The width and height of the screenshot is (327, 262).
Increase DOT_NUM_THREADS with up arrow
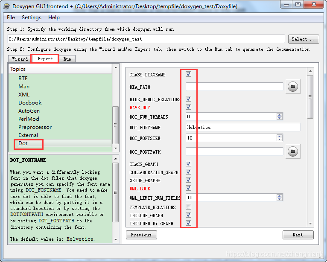coord(280,115)
